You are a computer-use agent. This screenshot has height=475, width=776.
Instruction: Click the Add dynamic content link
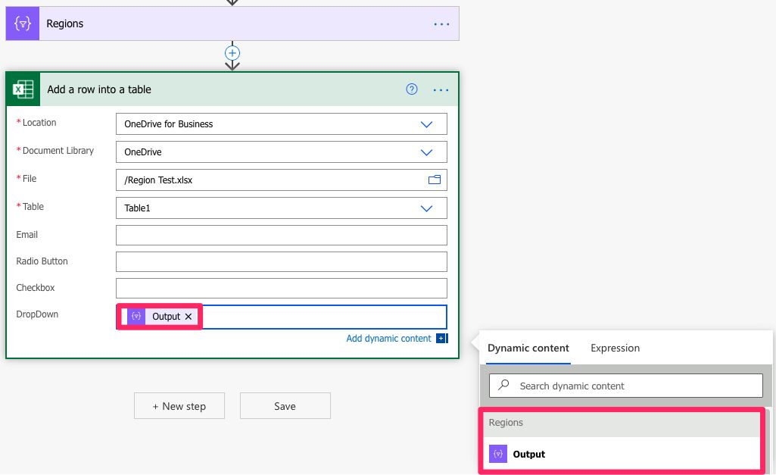(388, 338)
